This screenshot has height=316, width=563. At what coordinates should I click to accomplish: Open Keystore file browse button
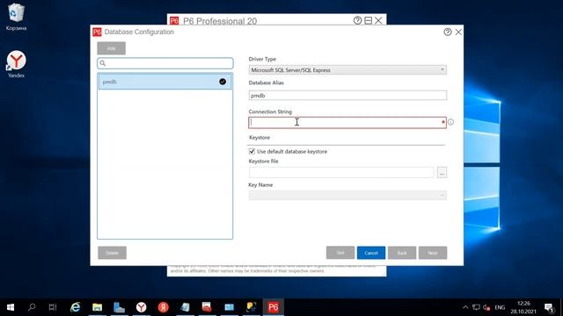click(442, 172)
